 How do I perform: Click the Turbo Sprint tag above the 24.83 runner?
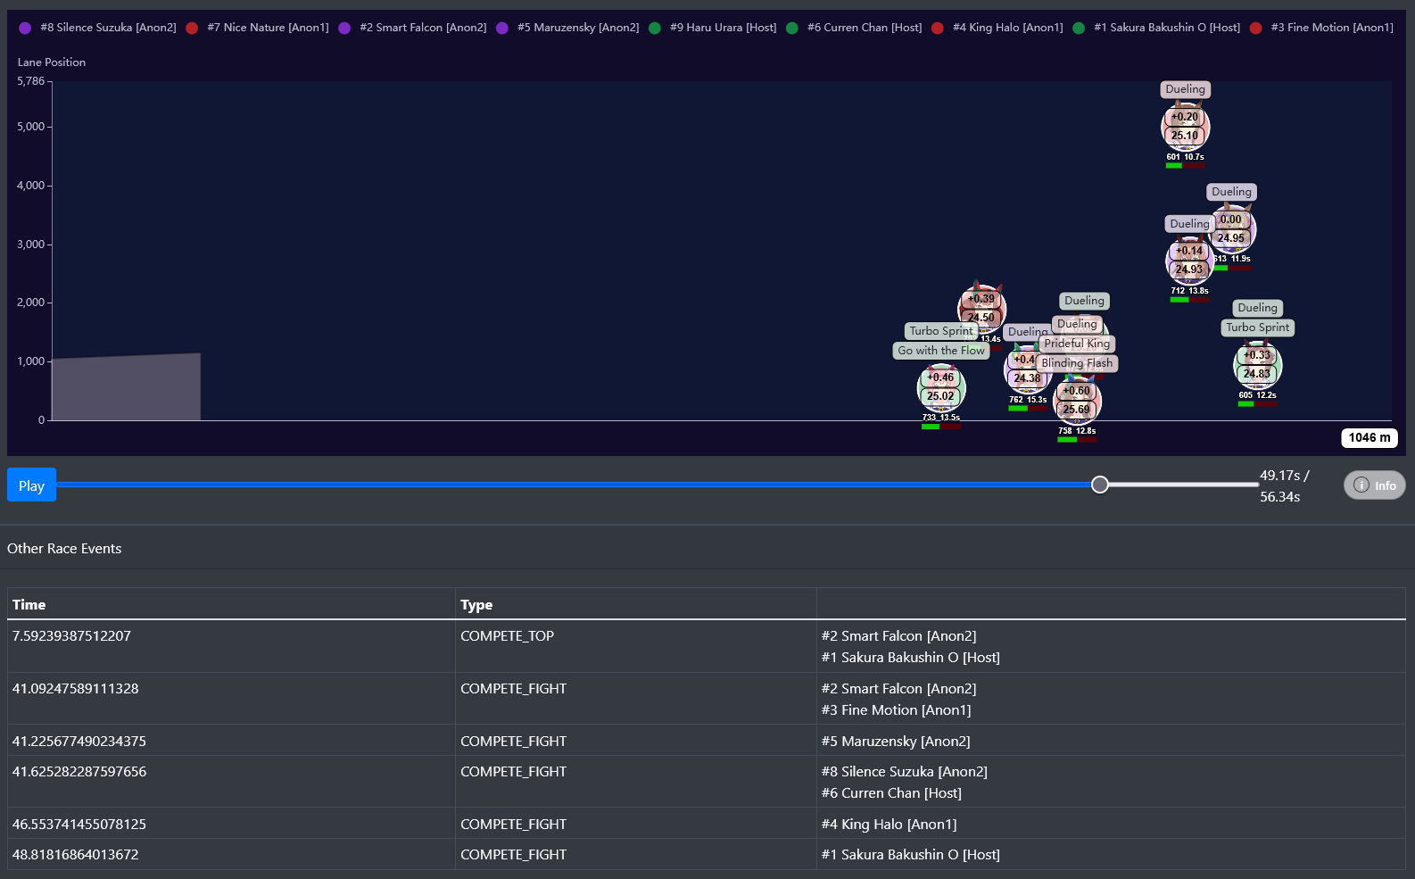coord(1257,328)
